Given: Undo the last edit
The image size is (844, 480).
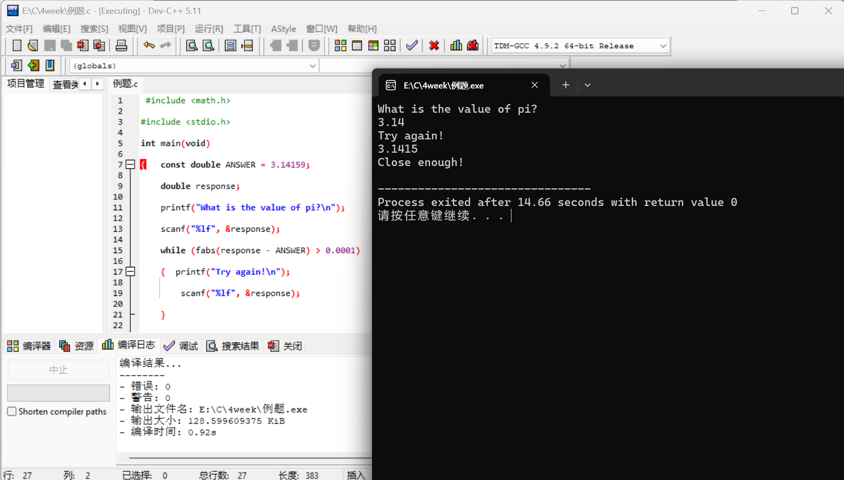Looking at the screenshot, I should pyautogui.click(x=149, y=46).
